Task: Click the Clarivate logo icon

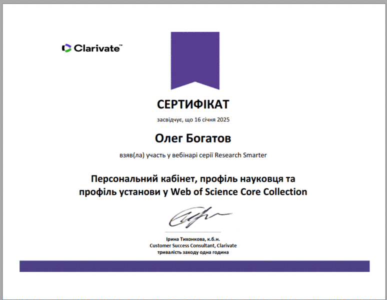Action: click(x=66, y=48)
